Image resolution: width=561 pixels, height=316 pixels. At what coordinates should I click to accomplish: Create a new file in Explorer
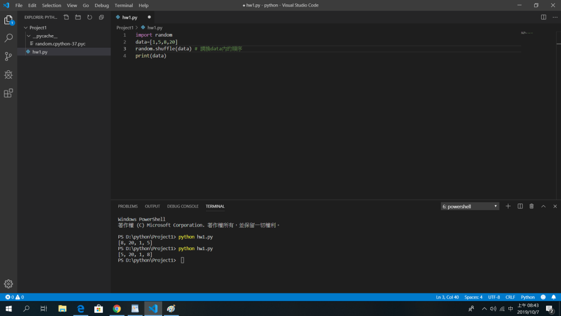point(66,17)
